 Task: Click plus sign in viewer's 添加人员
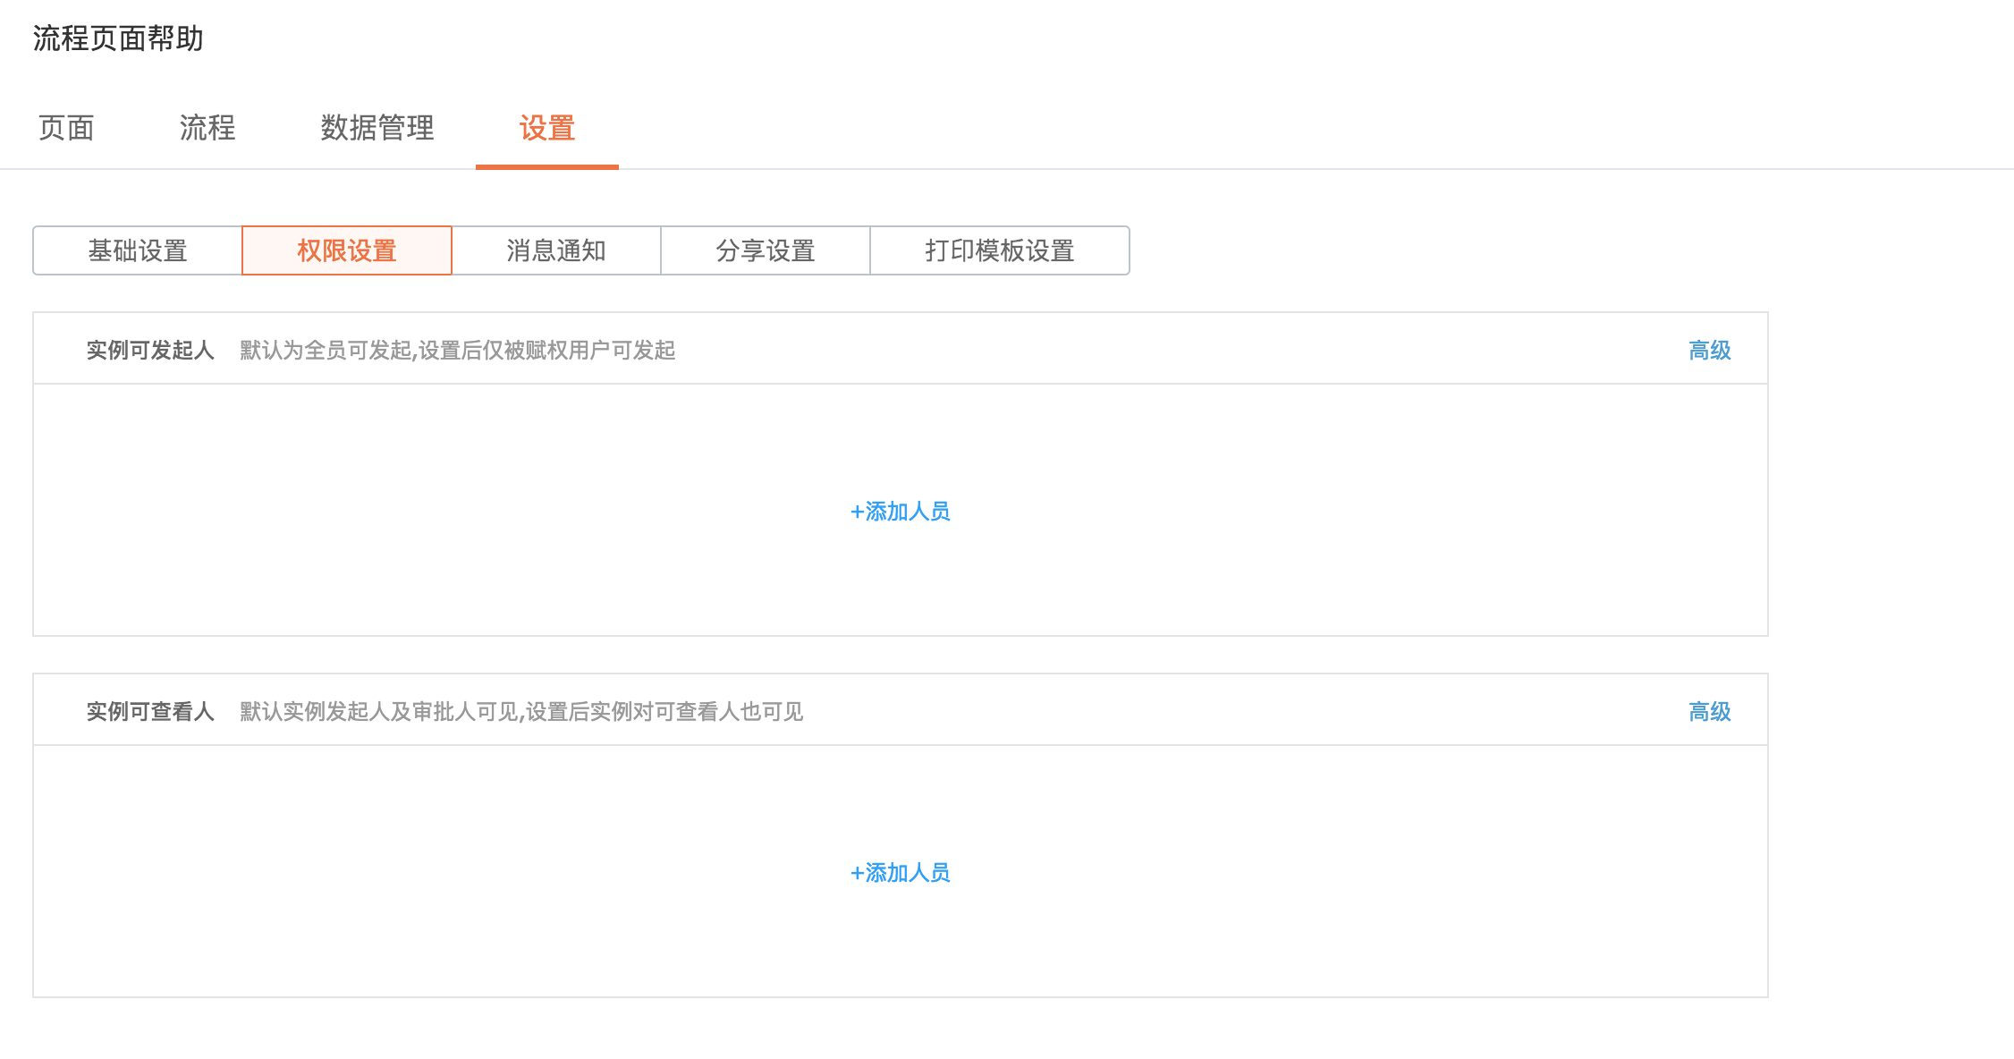(x=857, y=873)
